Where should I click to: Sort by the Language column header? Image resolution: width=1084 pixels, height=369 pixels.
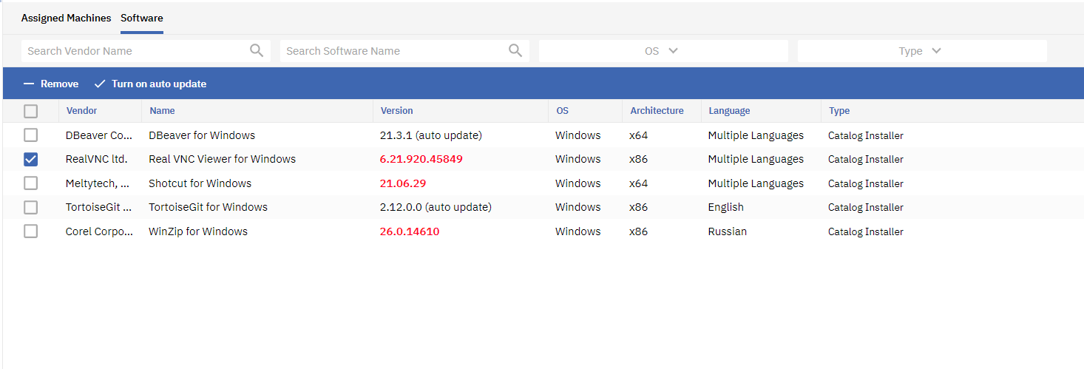(x=729, y=111)
